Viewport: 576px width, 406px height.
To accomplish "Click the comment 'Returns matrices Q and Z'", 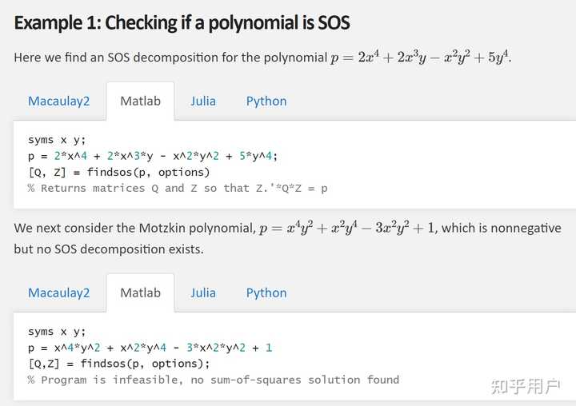I will [178, 188].
